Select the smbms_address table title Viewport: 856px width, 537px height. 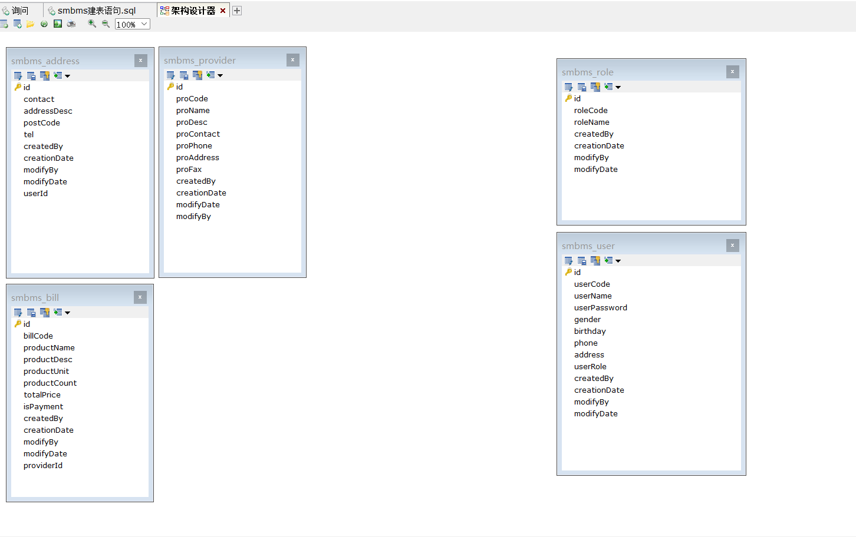pos(45,61)
